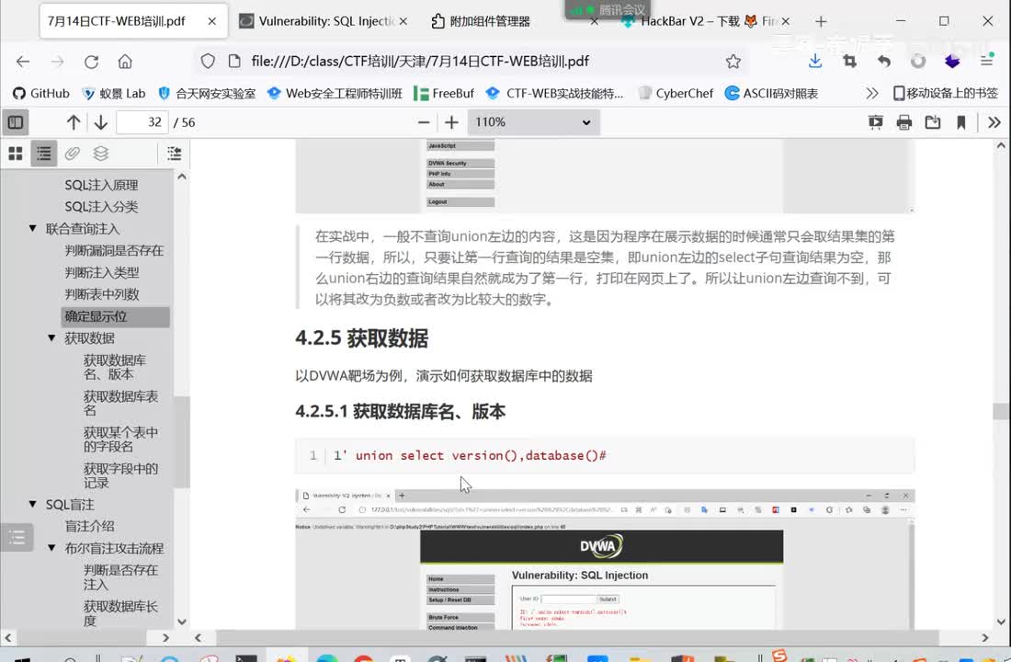Click the document vertical scrollbar thumb
The height and width of the screenshot is (662, 1011).
tap(1001, 411)
